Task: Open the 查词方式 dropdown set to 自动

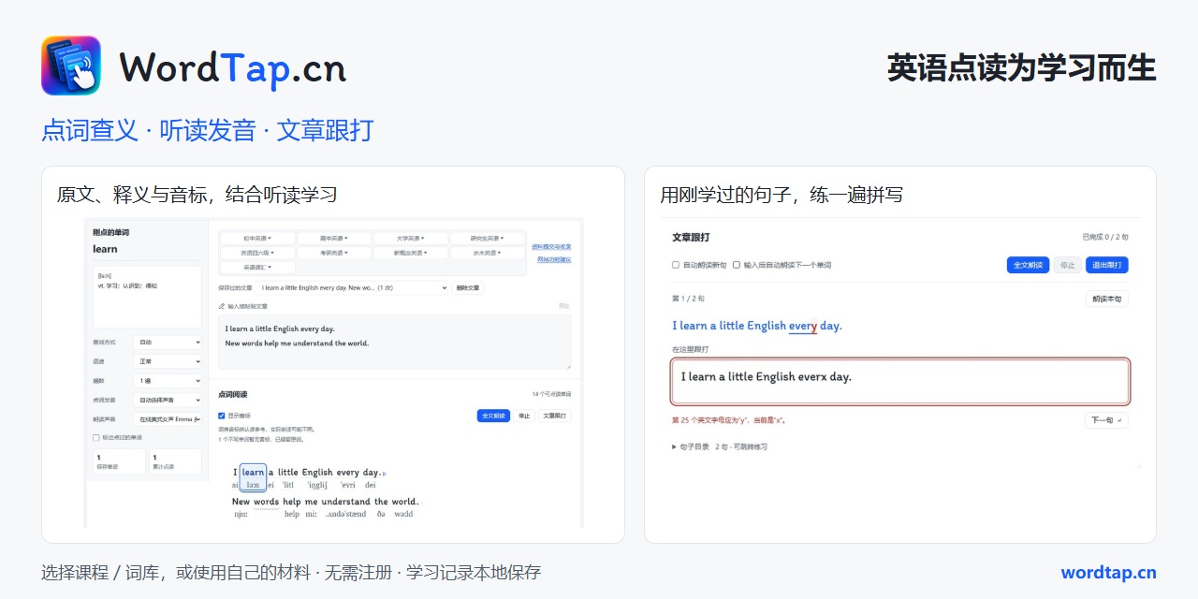Action: 168,343
